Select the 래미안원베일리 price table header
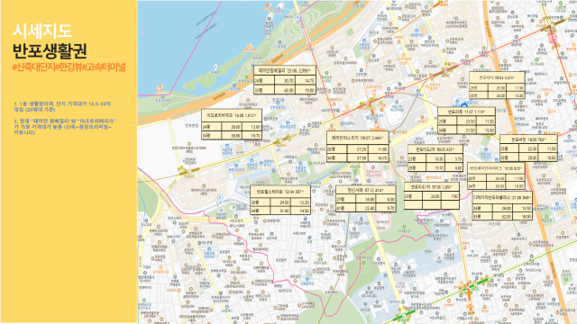This screenshot has height=324, width=577. pos(285,70)
